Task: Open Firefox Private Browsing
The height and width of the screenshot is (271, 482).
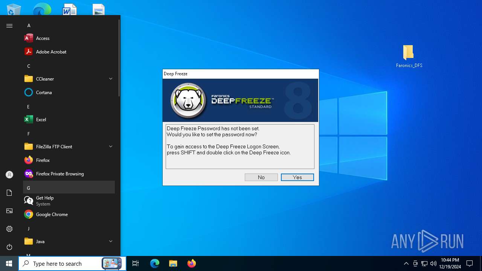Action: click(x=69, y=174)
